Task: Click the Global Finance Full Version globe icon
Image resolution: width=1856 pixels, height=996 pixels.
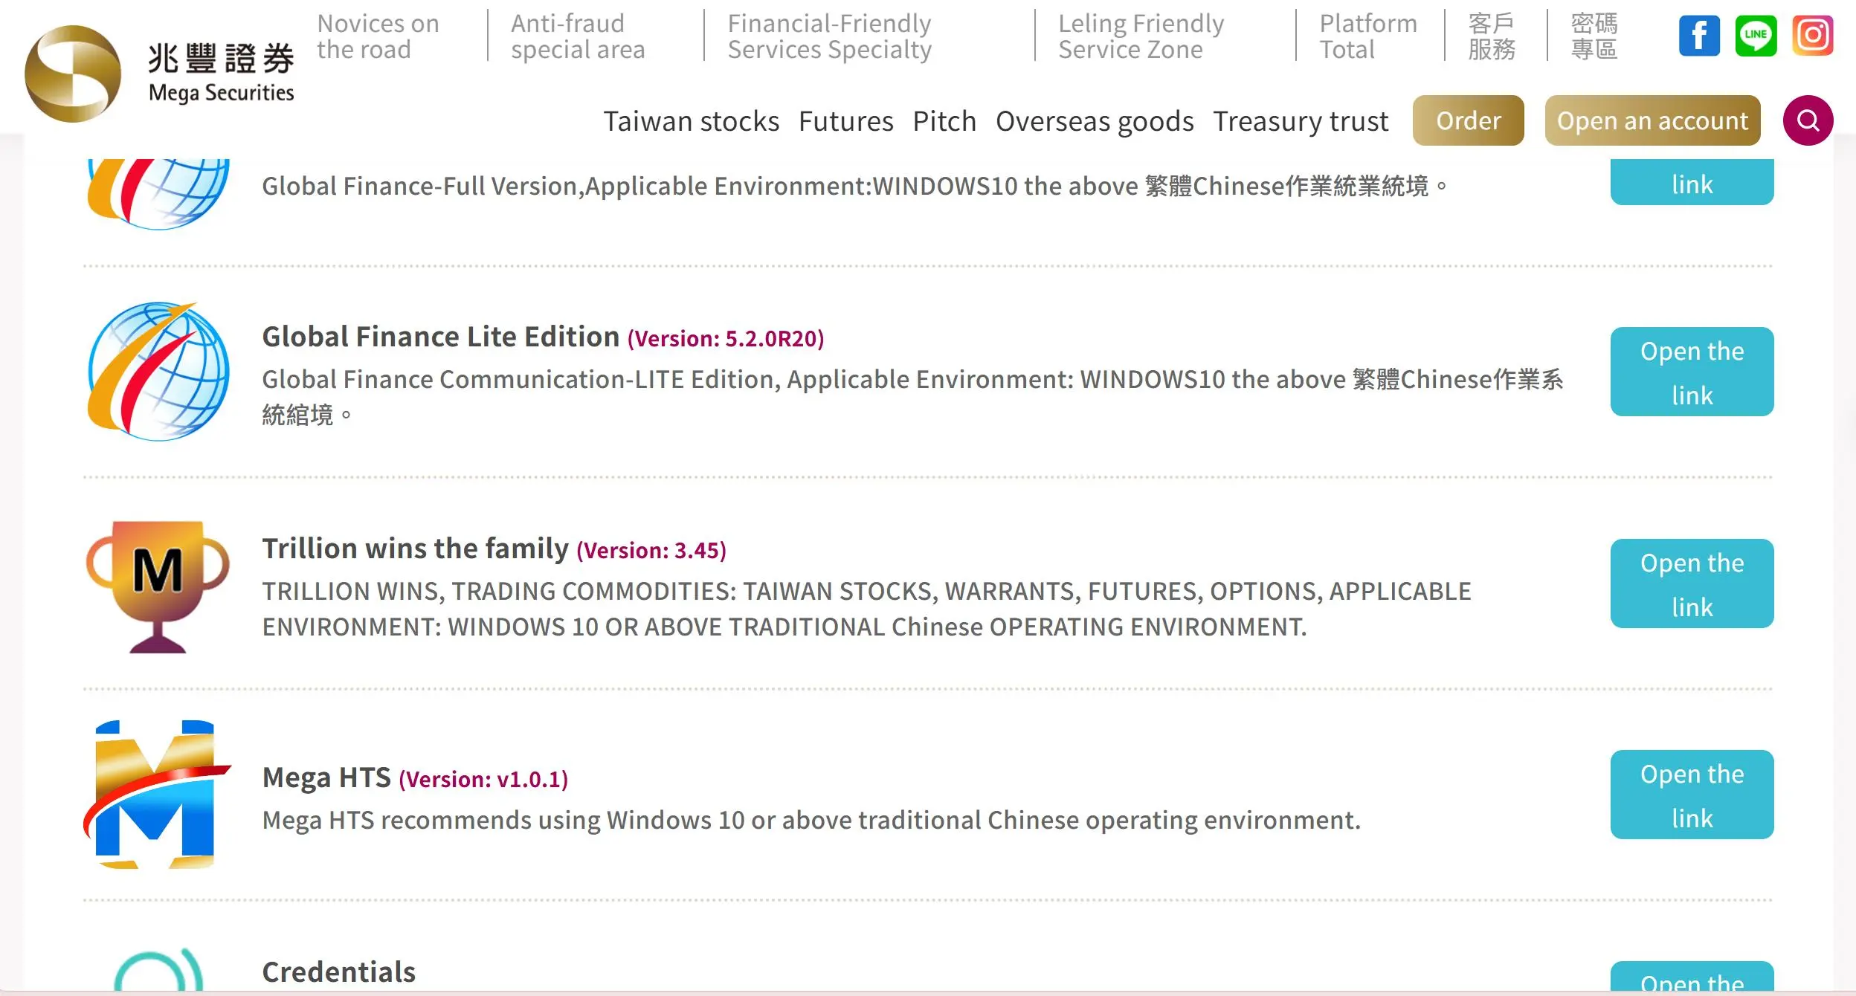Action: click(158, 193)
